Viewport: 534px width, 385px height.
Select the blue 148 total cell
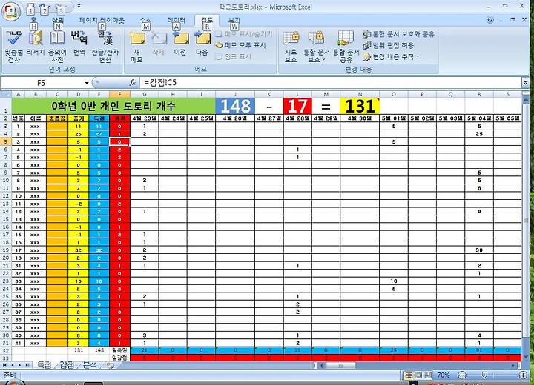click(x=235, y=106)
